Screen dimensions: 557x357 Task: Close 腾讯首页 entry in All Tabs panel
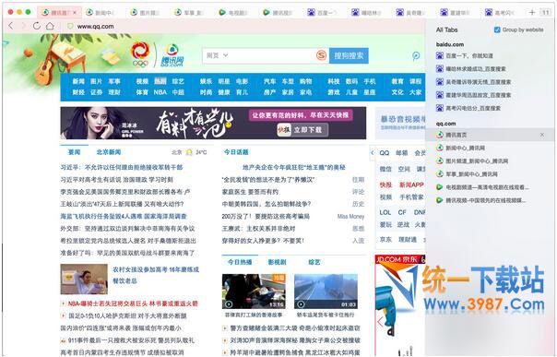click(x=542, y=135)
